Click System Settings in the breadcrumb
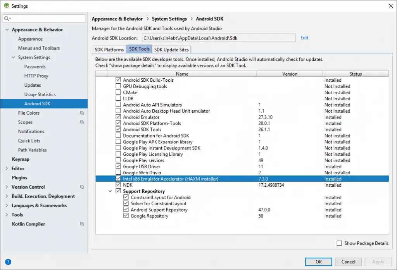Image resolution: width=397 pixels, height=270 pixels. (x=169, y=19)
